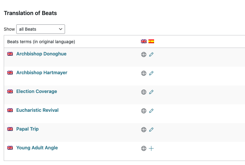Open the Election Coverage term
The width and height of the screenshot is (245, 165).
[37, 91]
